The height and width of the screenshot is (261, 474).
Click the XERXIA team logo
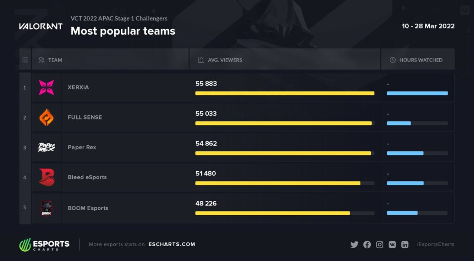(47, 87)
